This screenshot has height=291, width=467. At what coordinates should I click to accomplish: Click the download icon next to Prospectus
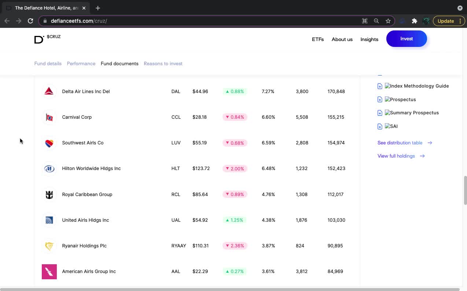coord(380,99)
